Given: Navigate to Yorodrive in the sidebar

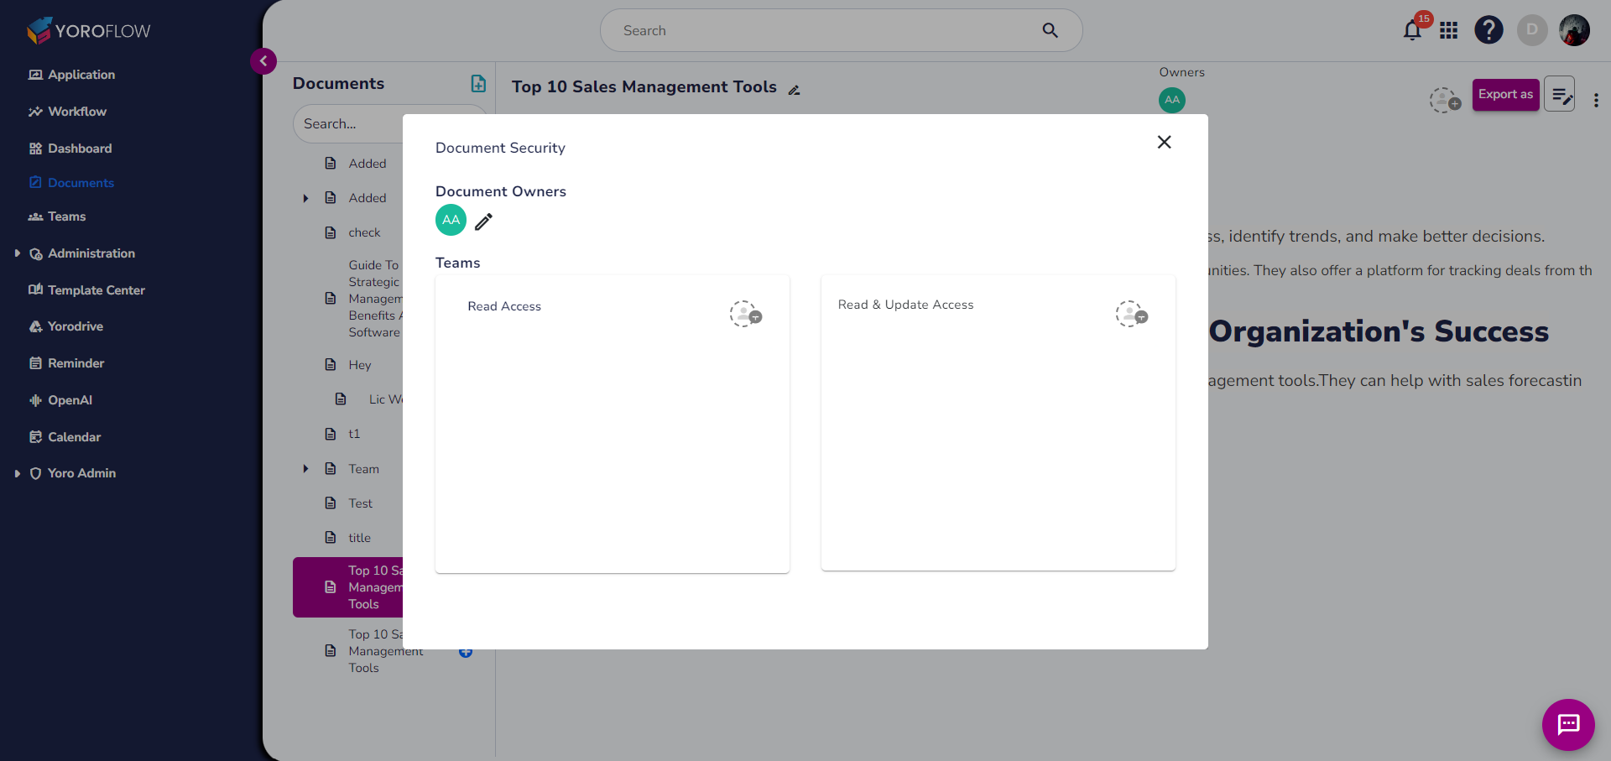Looking at the screenshot, I should tap(76, 326).
